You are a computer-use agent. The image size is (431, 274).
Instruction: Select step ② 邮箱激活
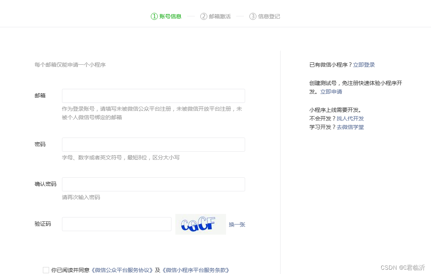point(215,16)
